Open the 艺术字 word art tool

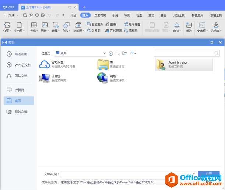[x=216, y=27]
